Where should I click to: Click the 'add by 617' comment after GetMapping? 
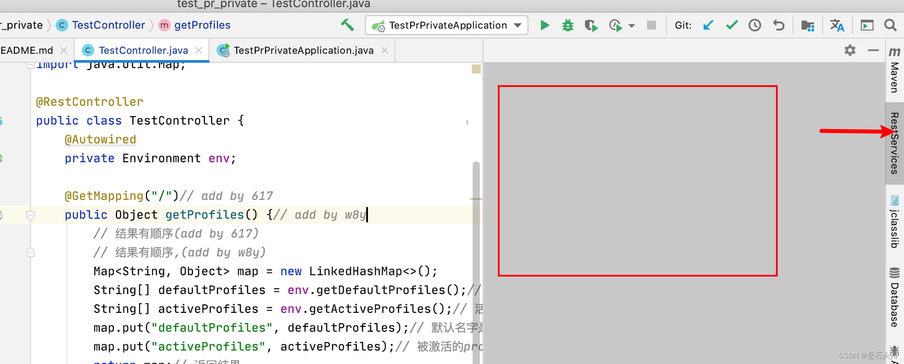coord(226,196)
